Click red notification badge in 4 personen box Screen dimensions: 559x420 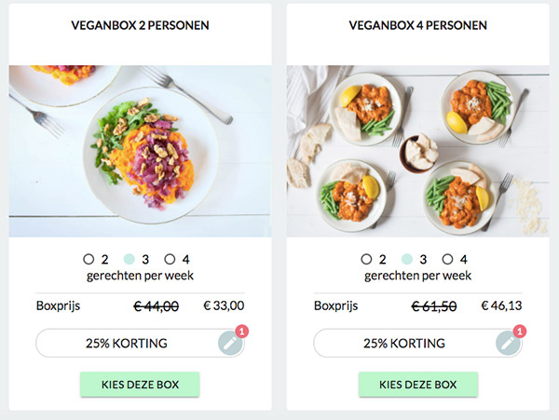519,331
